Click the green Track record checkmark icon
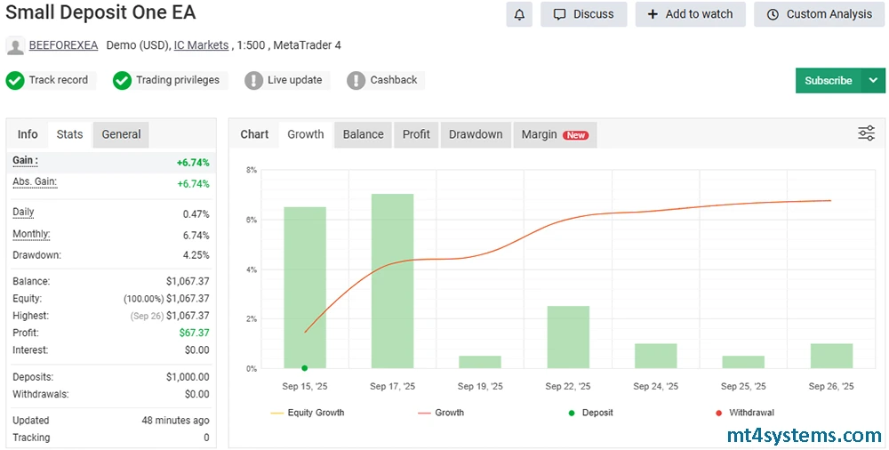The image size is (889, 450). [15, 81]
